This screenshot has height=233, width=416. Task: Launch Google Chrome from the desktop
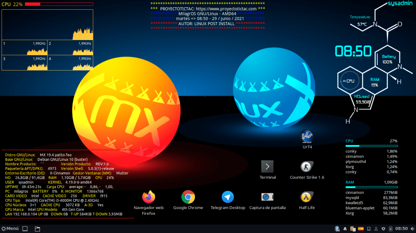188,197
